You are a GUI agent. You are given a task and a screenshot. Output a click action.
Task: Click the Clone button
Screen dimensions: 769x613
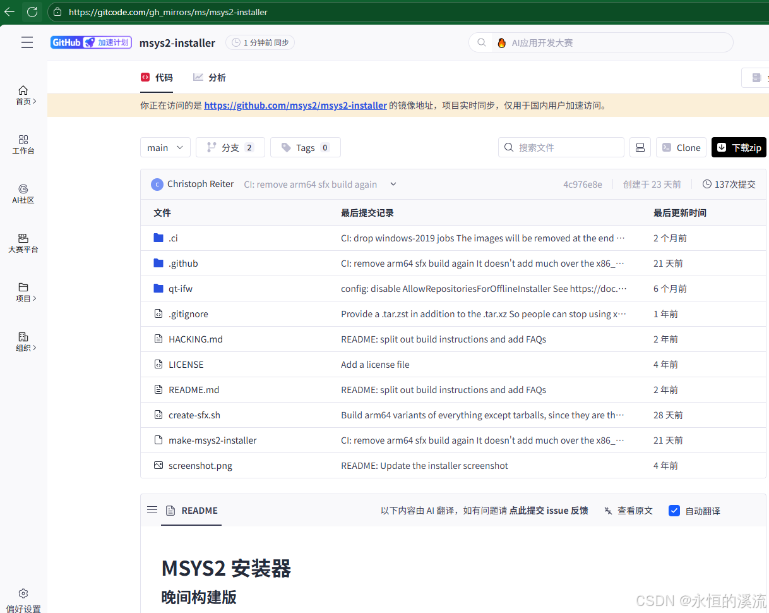[x=681, y=147]
